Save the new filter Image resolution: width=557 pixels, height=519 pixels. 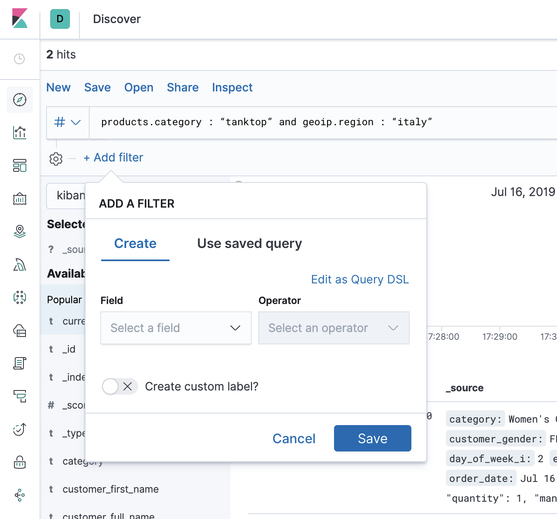(372, 438)
